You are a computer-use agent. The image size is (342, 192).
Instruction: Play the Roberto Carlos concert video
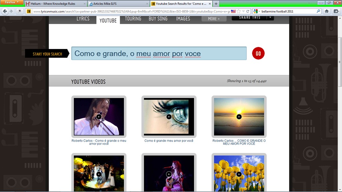click(99, 117)
